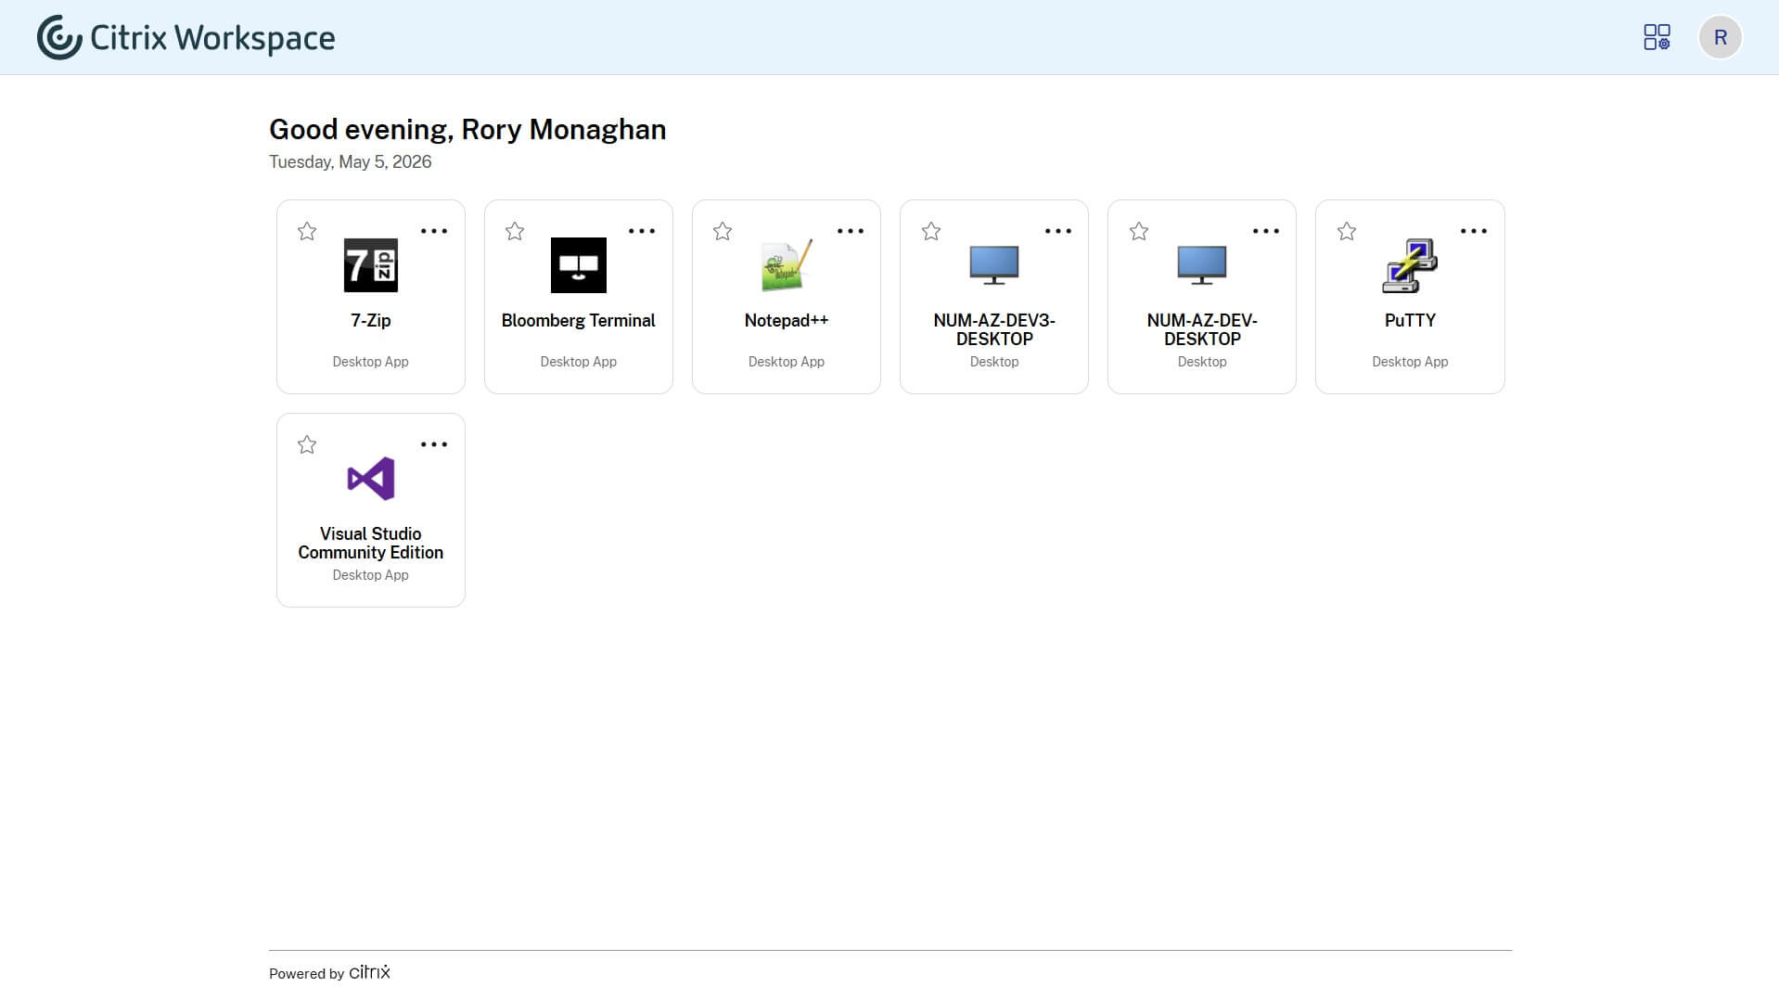1779x1000 pixels.
Task: Open NUM-AZ-DEV-DESKTOP three-dot menu
Action: point(1266,231)
